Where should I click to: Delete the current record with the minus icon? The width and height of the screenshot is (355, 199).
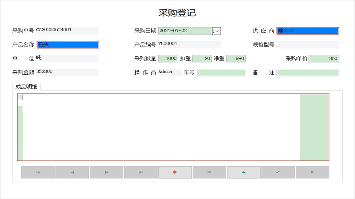coord(209,172)
